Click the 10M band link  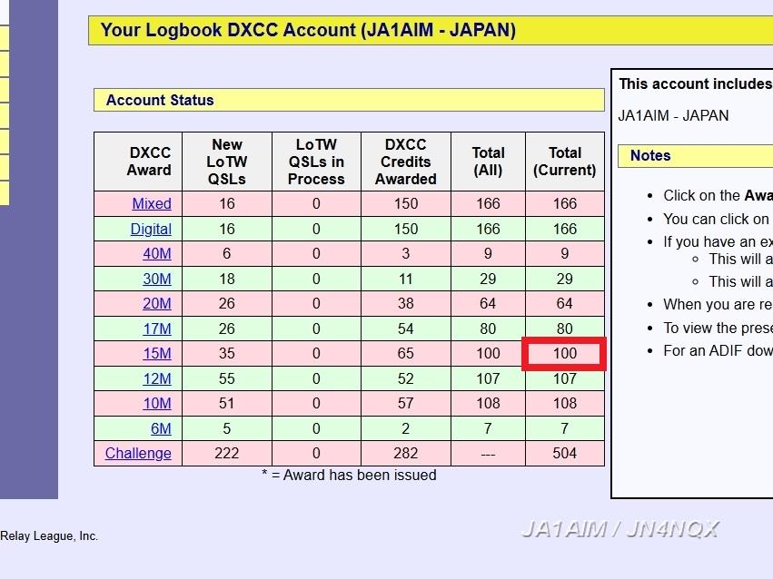click(x=156, y=403)
